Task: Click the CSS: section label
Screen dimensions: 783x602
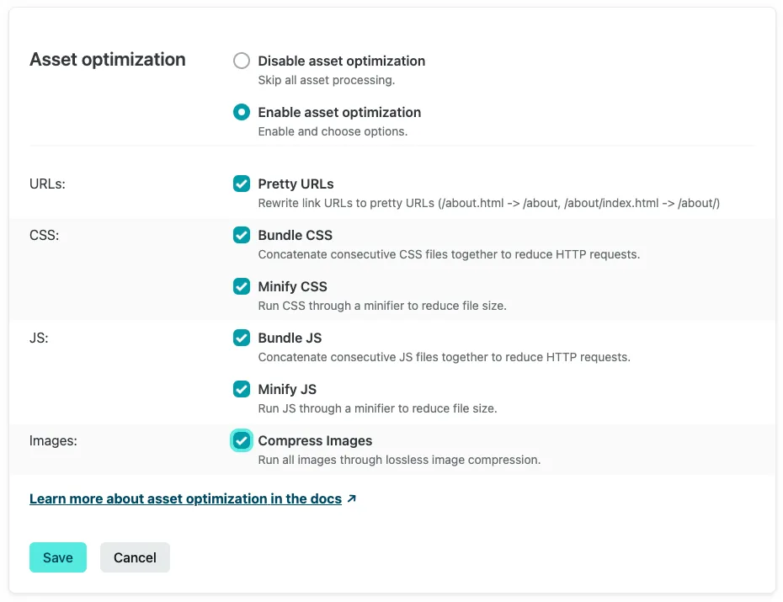Action: [x=44, y=235]
